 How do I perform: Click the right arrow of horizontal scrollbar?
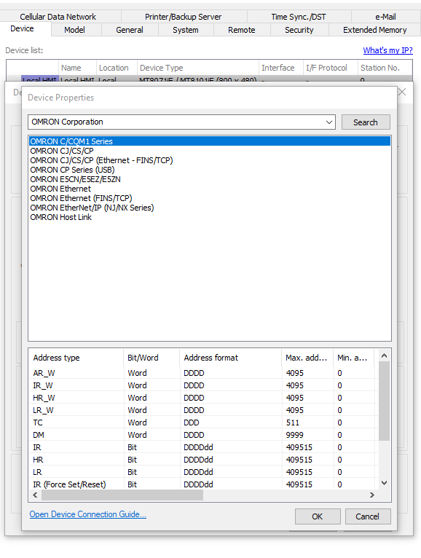coord(372,495)
